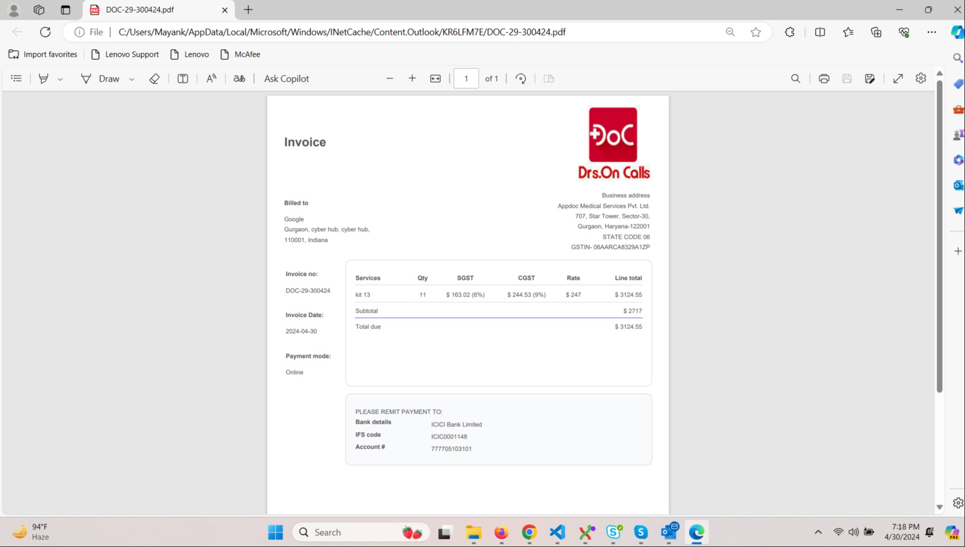Open the Lenovo bookmark

tap(189, 54)
